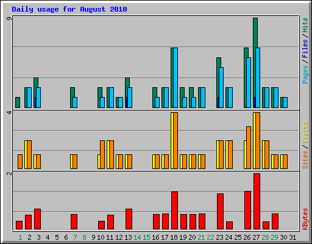The width and height of the screenshot is (312, 244).
Task: Click day 27 on the x-axis
Action: point(256,237)
